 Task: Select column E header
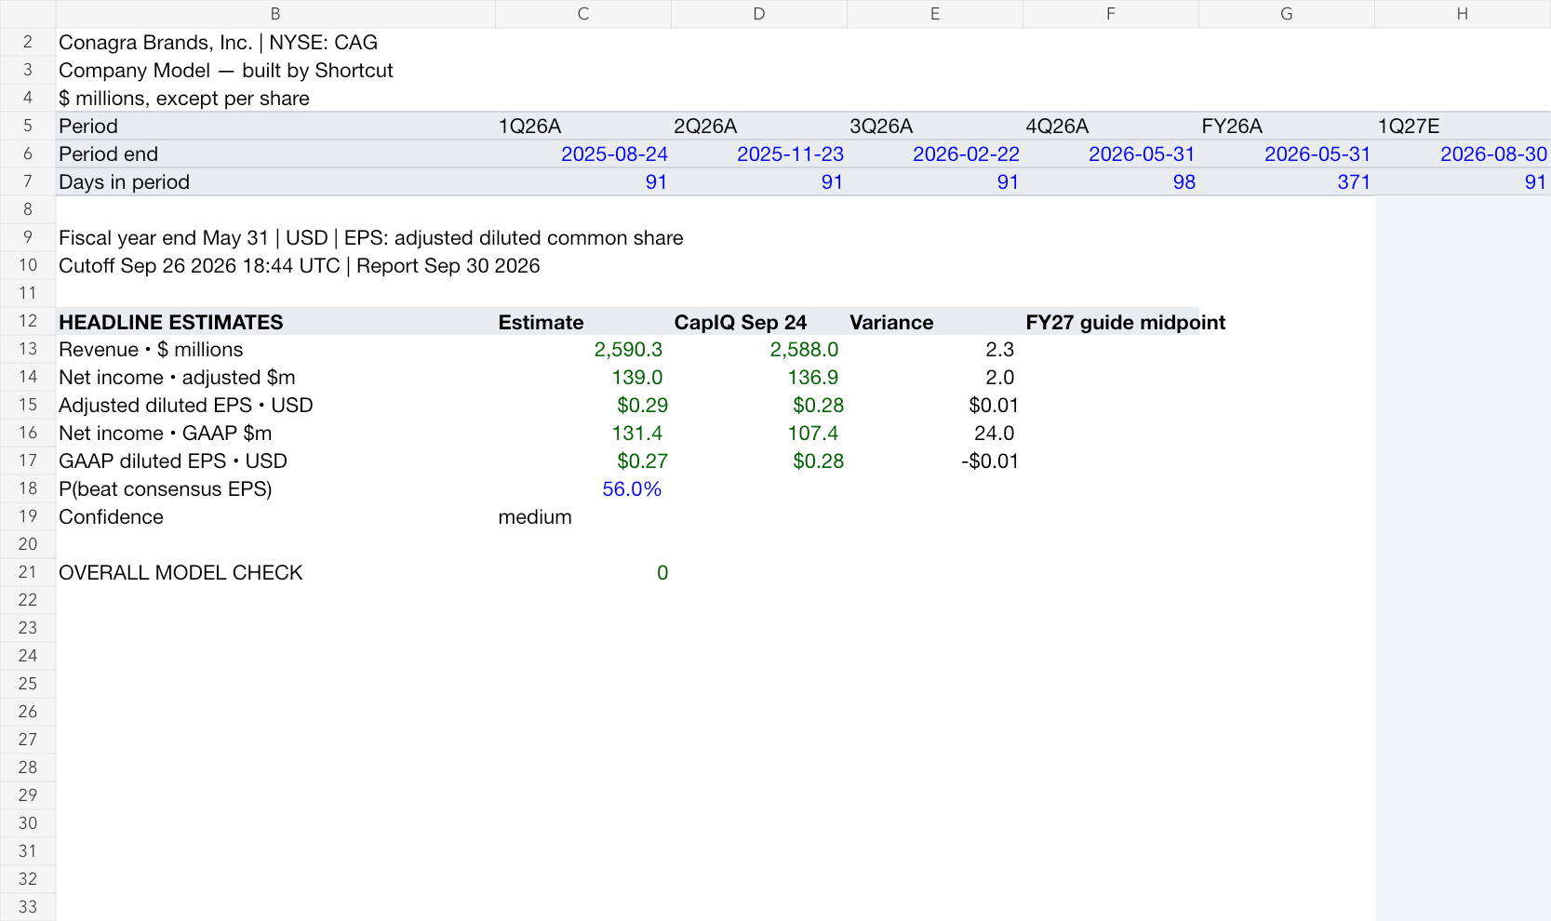coord(935,14)
